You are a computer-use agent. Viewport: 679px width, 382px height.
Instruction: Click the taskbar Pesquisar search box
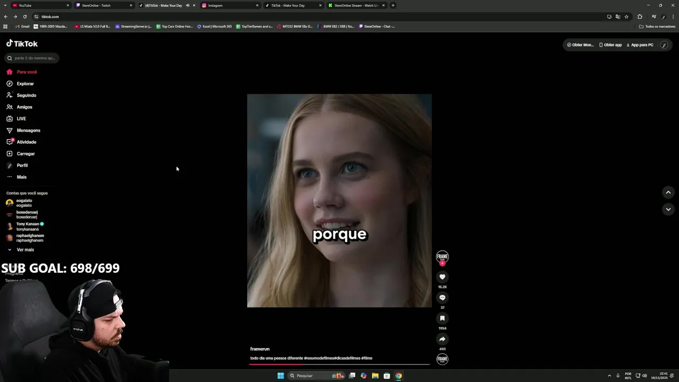315,376
